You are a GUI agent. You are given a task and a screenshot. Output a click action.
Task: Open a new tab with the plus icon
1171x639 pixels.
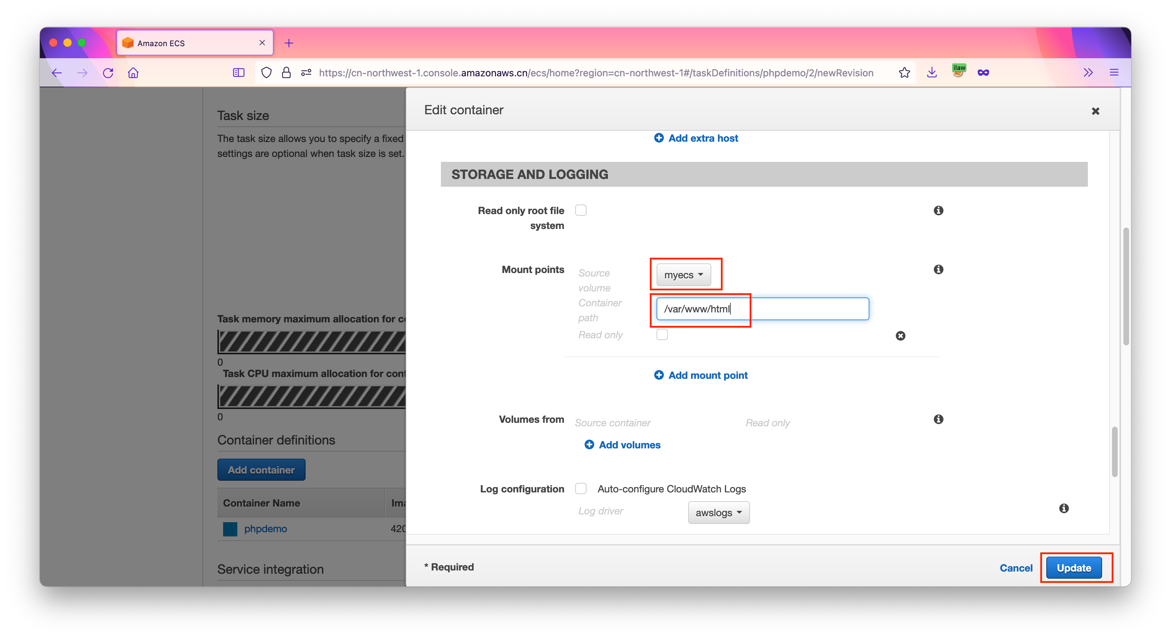(288, 43)
